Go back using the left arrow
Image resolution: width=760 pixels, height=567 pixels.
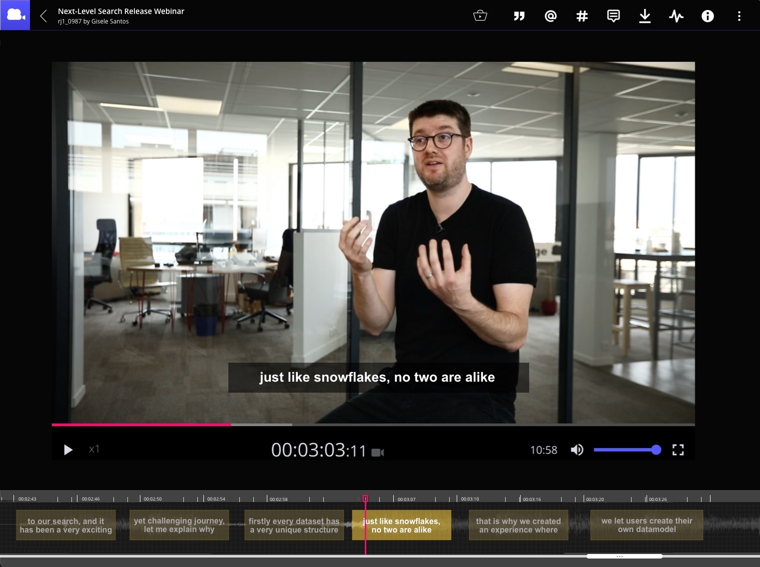tap(42, 15)
